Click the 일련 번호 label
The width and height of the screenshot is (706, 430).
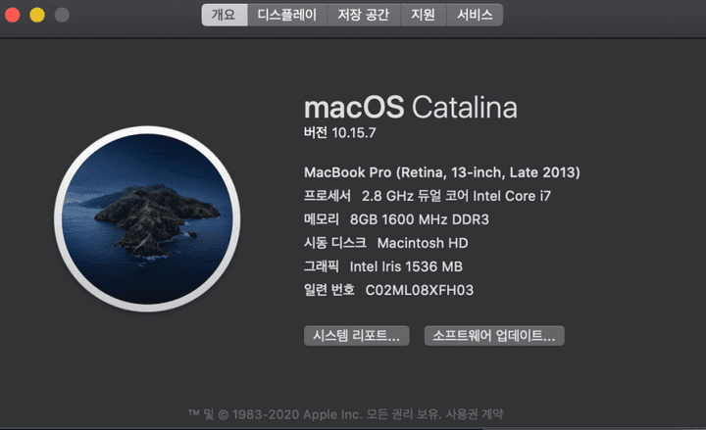click(x=329, y=290)
